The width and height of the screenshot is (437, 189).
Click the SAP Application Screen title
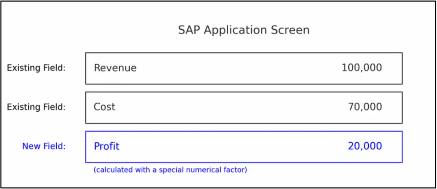pos(244,31)
